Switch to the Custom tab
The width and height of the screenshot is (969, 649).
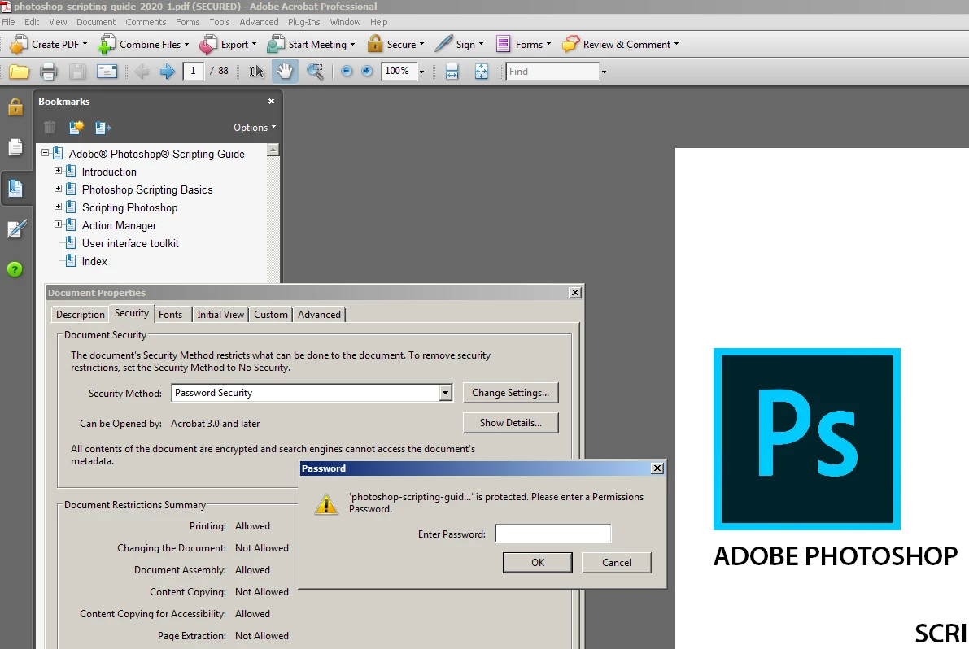[271, 315]
